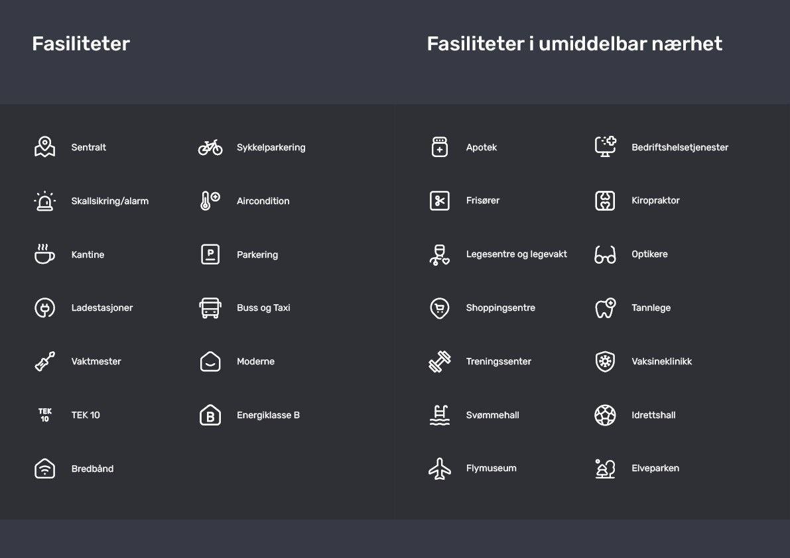Click the 'Legesentre og legevakt' label

517,254
